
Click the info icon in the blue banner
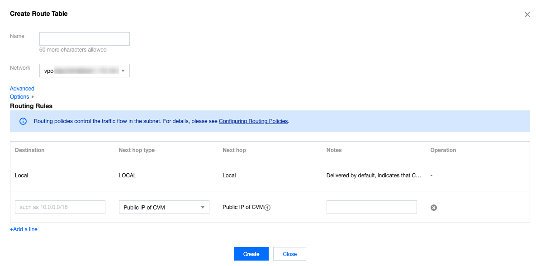(x=23, y=121)
